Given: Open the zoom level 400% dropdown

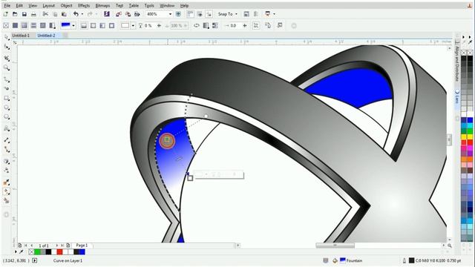Looking at the screenshot, I should [170, 14].
